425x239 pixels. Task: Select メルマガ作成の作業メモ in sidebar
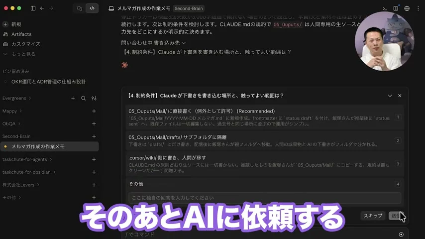click(x=50, y=146)
